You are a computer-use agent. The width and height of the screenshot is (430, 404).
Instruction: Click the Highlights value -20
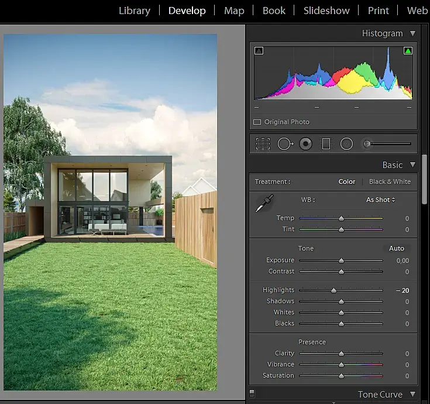[x=403, y=290]
